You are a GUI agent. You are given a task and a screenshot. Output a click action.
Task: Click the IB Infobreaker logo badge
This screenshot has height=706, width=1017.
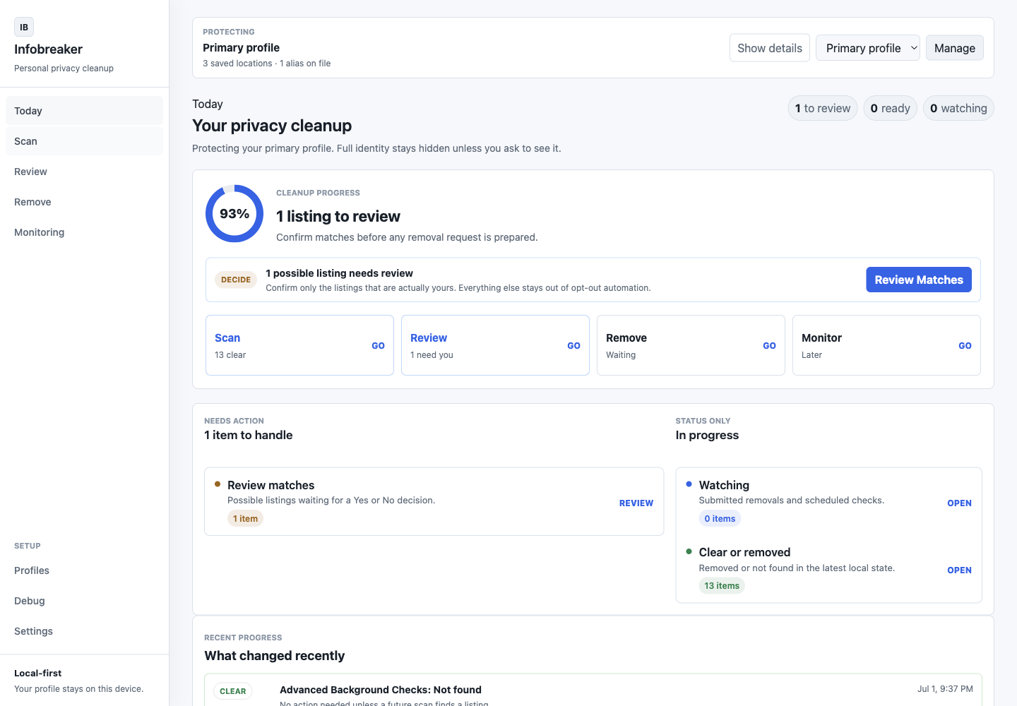coord(24,27)
